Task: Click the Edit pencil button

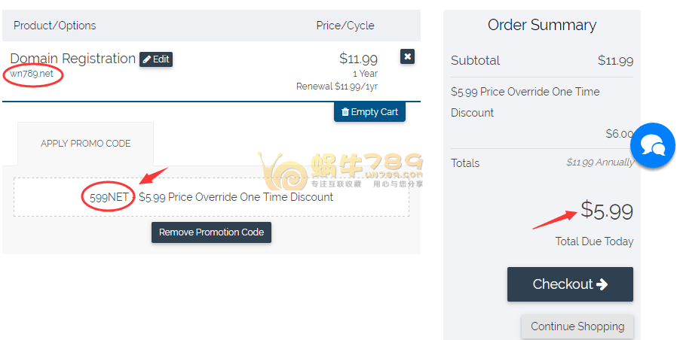Action: point(156,59)
